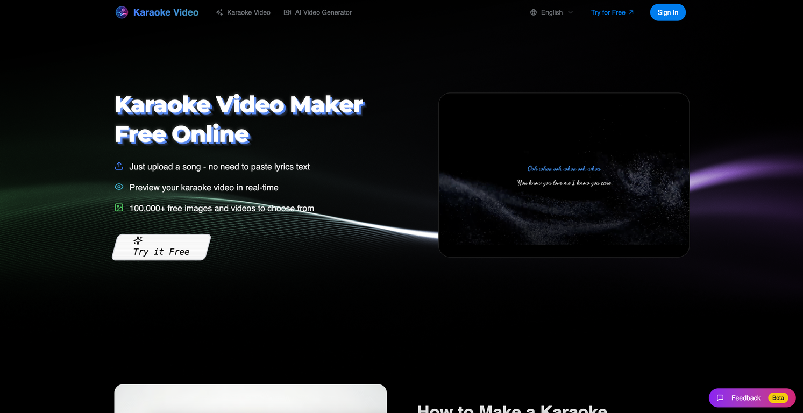The image size is (803, 413).
Task: Click the green image icon beside 100,000+ text
Action: click(118, 207)
